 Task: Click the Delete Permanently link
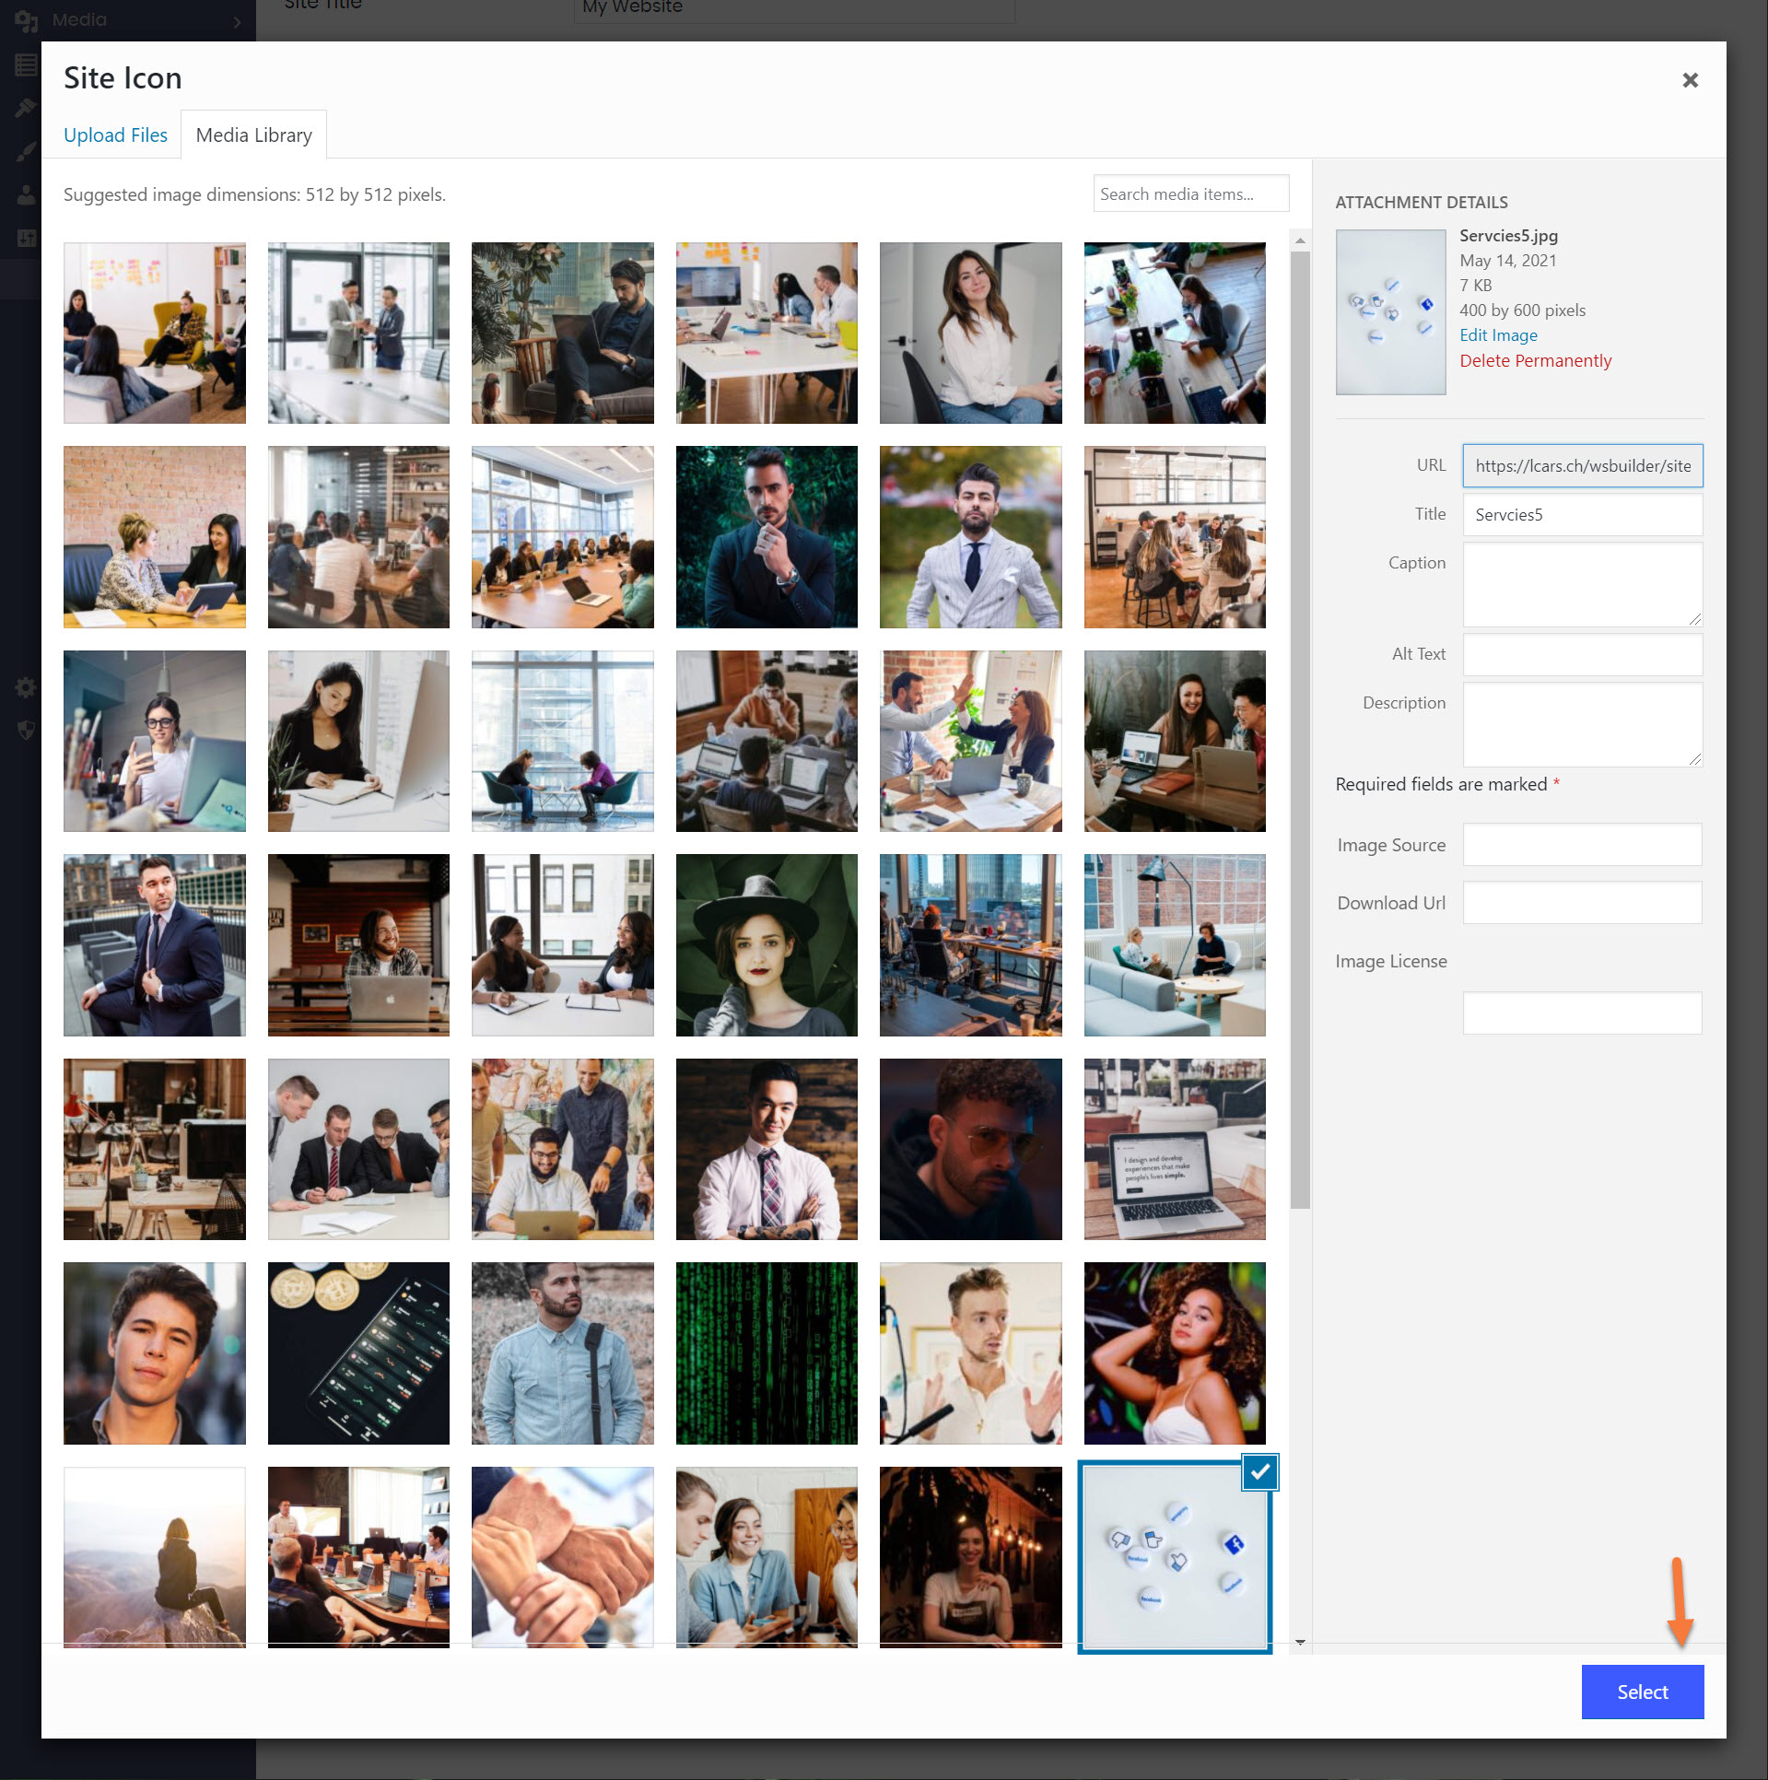coord(1535,360)
